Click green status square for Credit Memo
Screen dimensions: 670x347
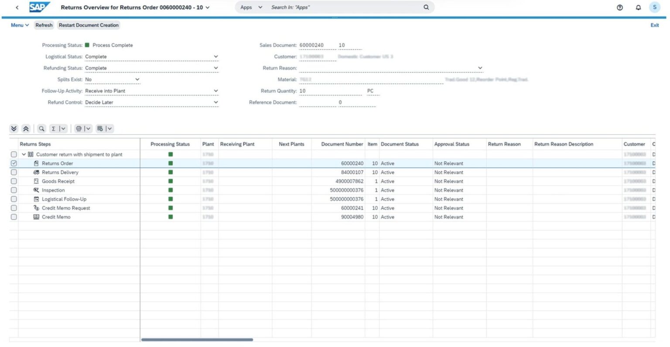point(171,217)
